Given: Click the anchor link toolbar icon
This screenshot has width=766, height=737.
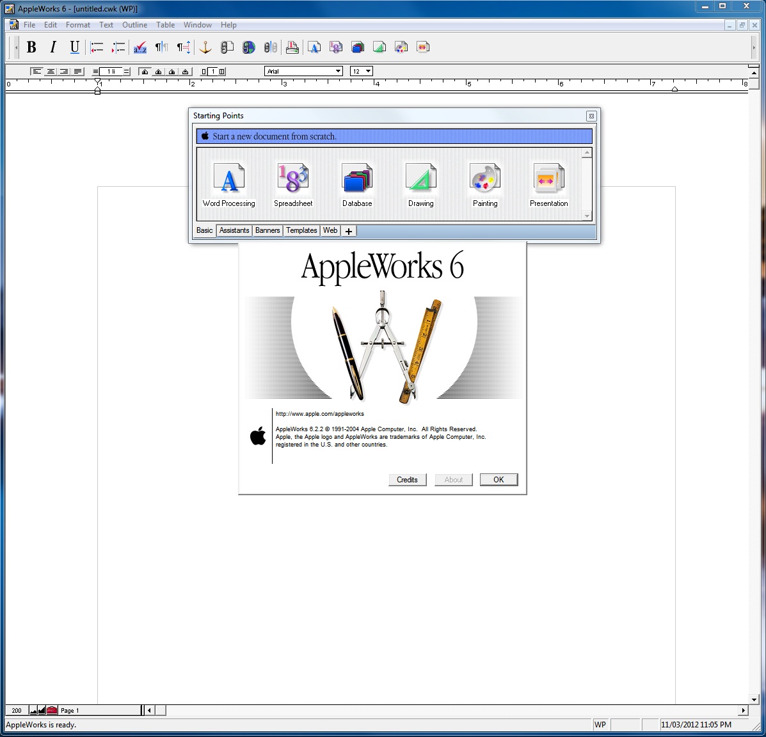Looking at the screenshot, I should (205, 47).
